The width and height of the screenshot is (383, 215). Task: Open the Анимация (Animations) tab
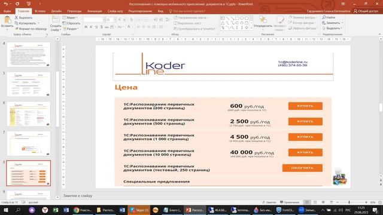[95, 11]
